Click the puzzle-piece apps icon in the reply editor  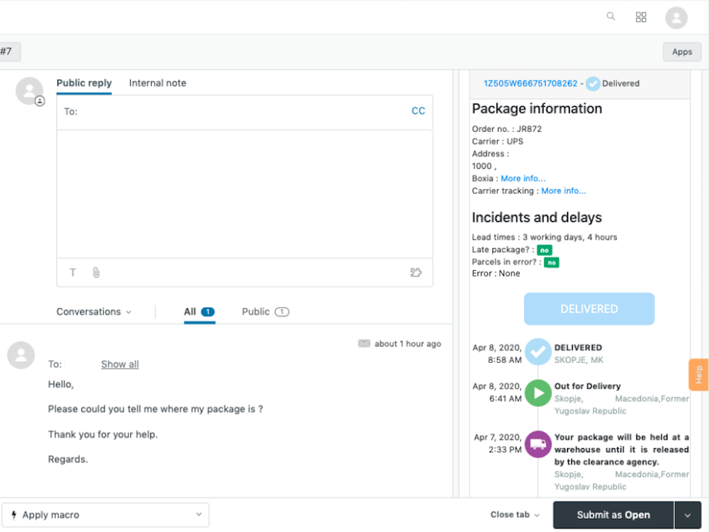416,273
